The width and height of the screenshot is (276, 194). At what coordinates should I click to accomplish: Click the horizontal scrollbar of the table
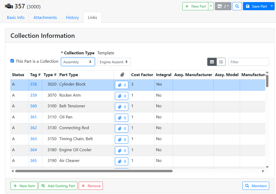pyautogui.click(x=94, y=171)
